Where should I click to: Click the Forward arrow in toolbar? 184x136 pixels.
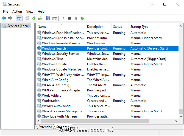pyautogui.click(x=10, y=18)
